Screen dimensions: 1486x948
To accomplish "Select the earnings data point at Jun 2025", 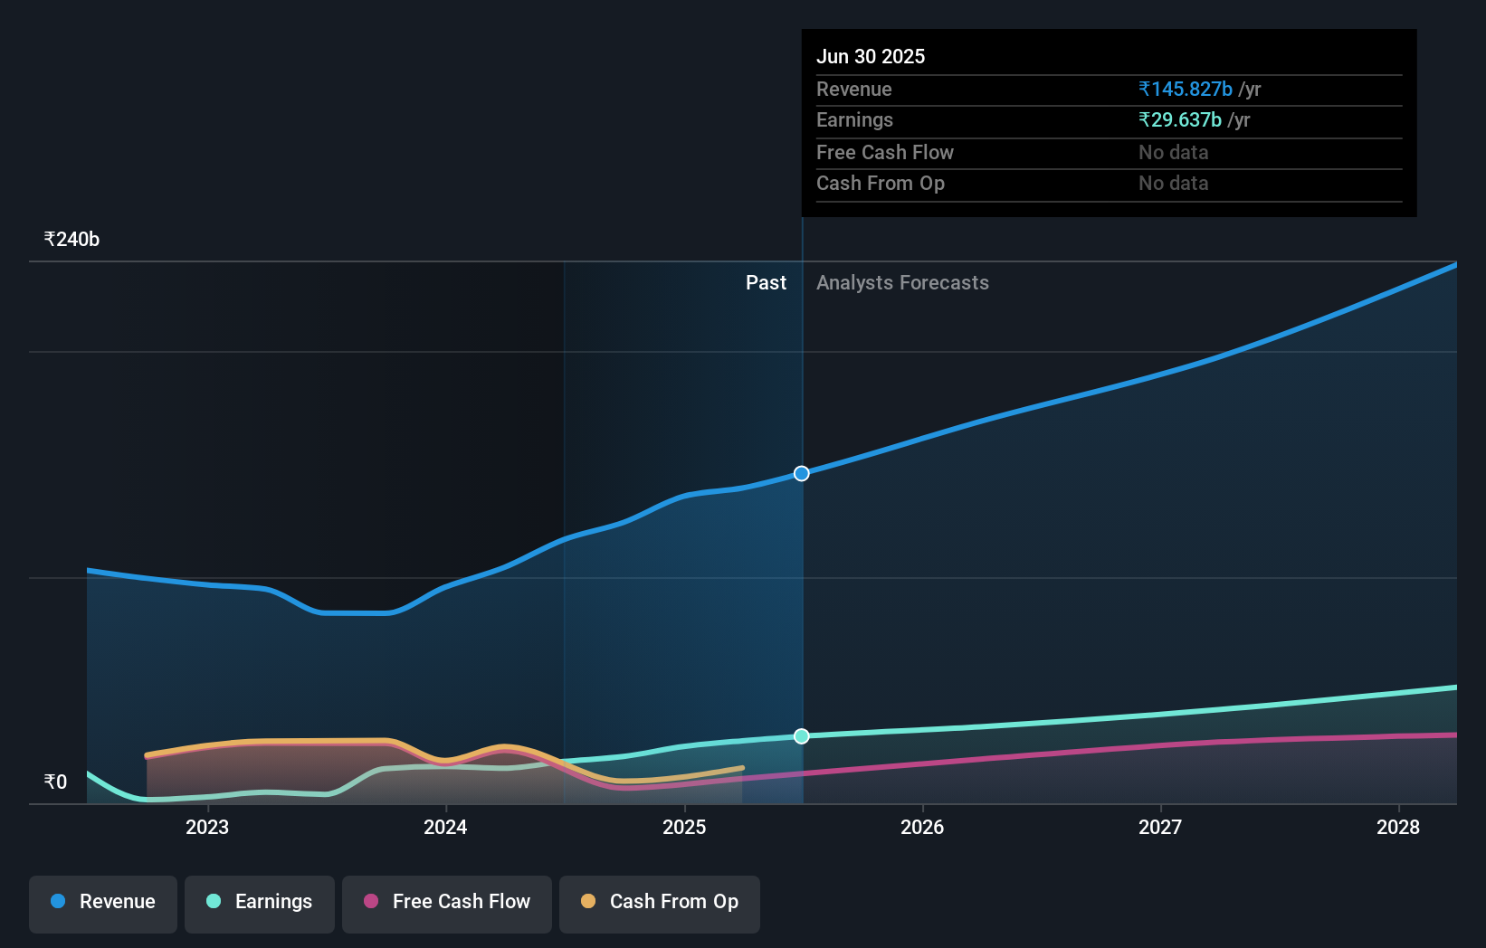I will 802,736.
